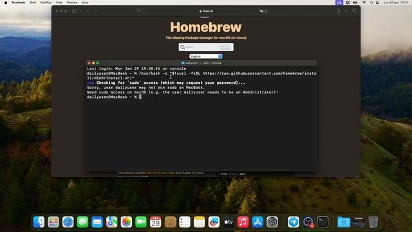Open Calendar showing 29 in the Dock
The image size is (412, 232).
point(156,222)
